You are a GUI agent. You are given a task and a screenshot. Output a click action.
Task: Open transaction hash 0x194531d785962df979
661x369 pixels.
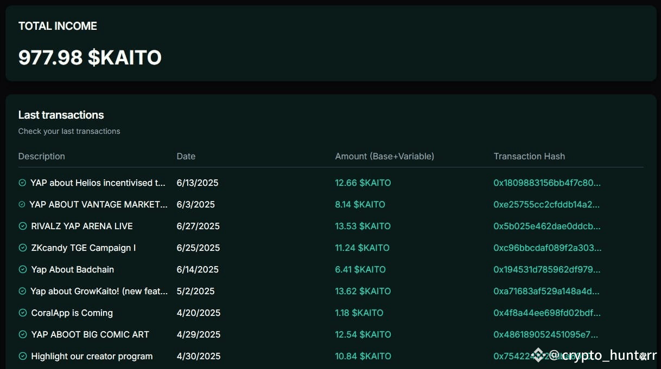coord(546,270)
